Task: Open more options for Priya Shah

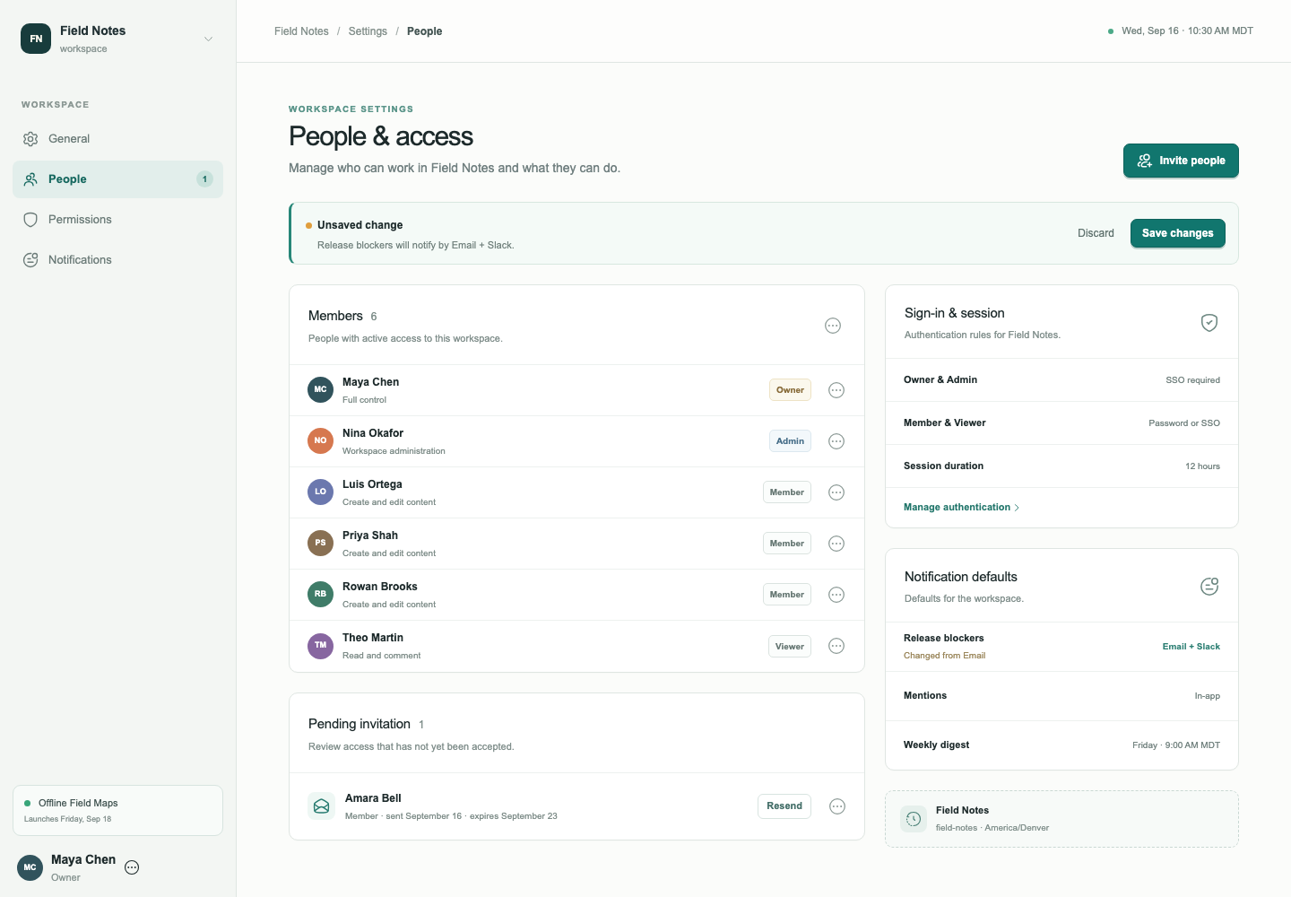Action: click(836, 544)
